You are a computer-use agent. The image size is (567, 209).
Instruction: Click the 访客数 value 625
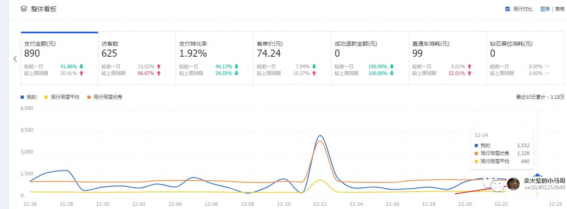coord(109,53)
